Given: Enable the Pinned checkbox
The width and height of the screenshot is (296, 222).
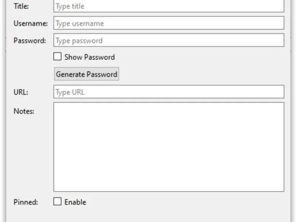Looking at the screenshot, I should click(57, 202).
